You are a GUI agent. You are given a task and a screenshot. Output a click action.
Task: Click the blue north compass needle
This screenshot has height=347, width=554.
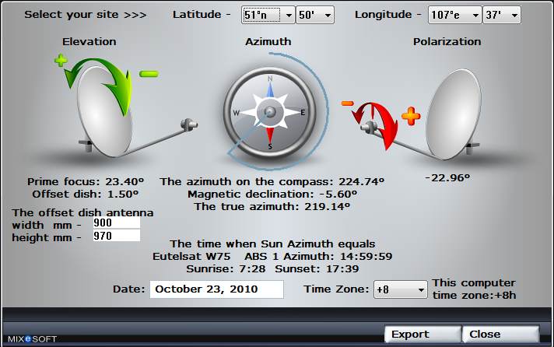tap(270, 89)
